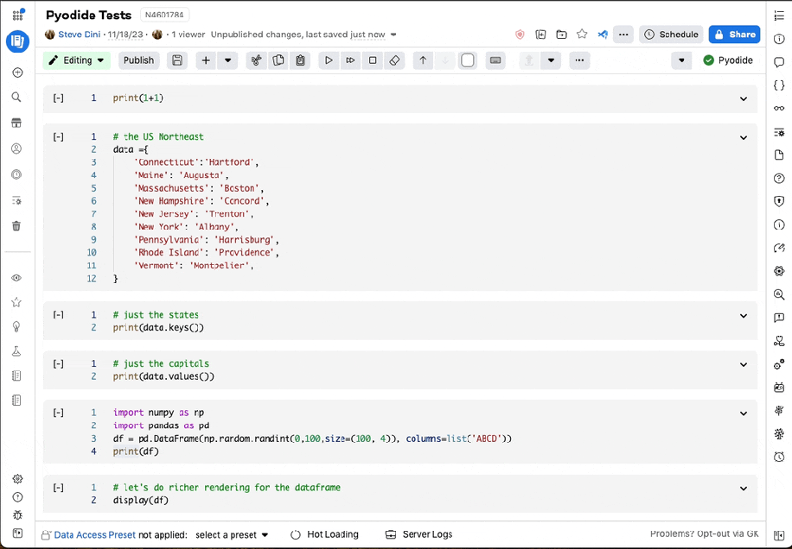Open the curly braces variables panel
The width and height of the screenshot is (792, 549).
pos(779,85)
